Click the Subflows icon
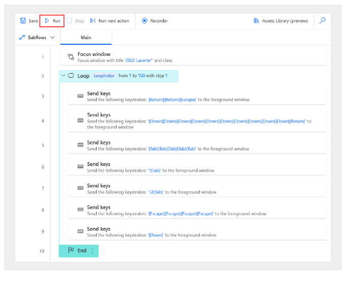This screenshot has width=344, height=282. [x=22, y=38]
